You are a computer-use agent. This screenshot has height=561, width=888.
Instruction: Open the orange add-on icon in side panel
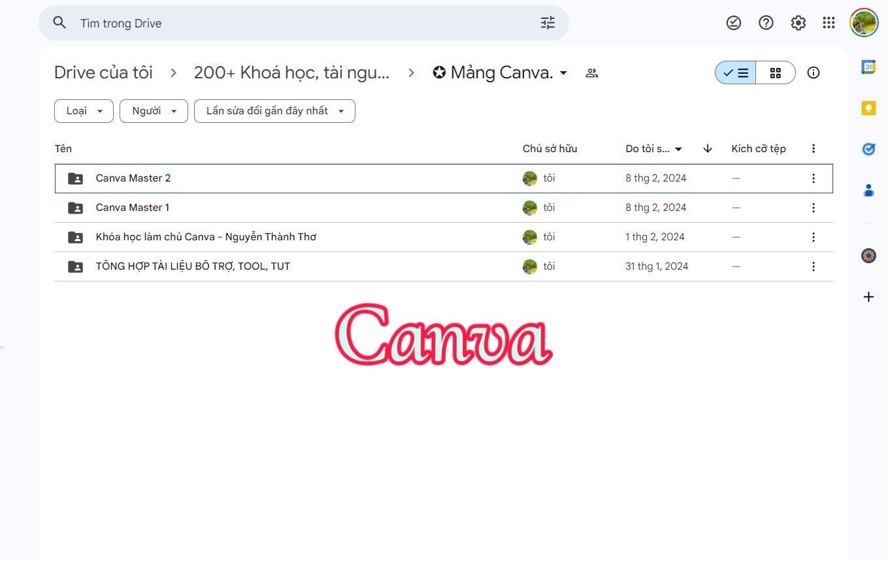coord(868,255)
